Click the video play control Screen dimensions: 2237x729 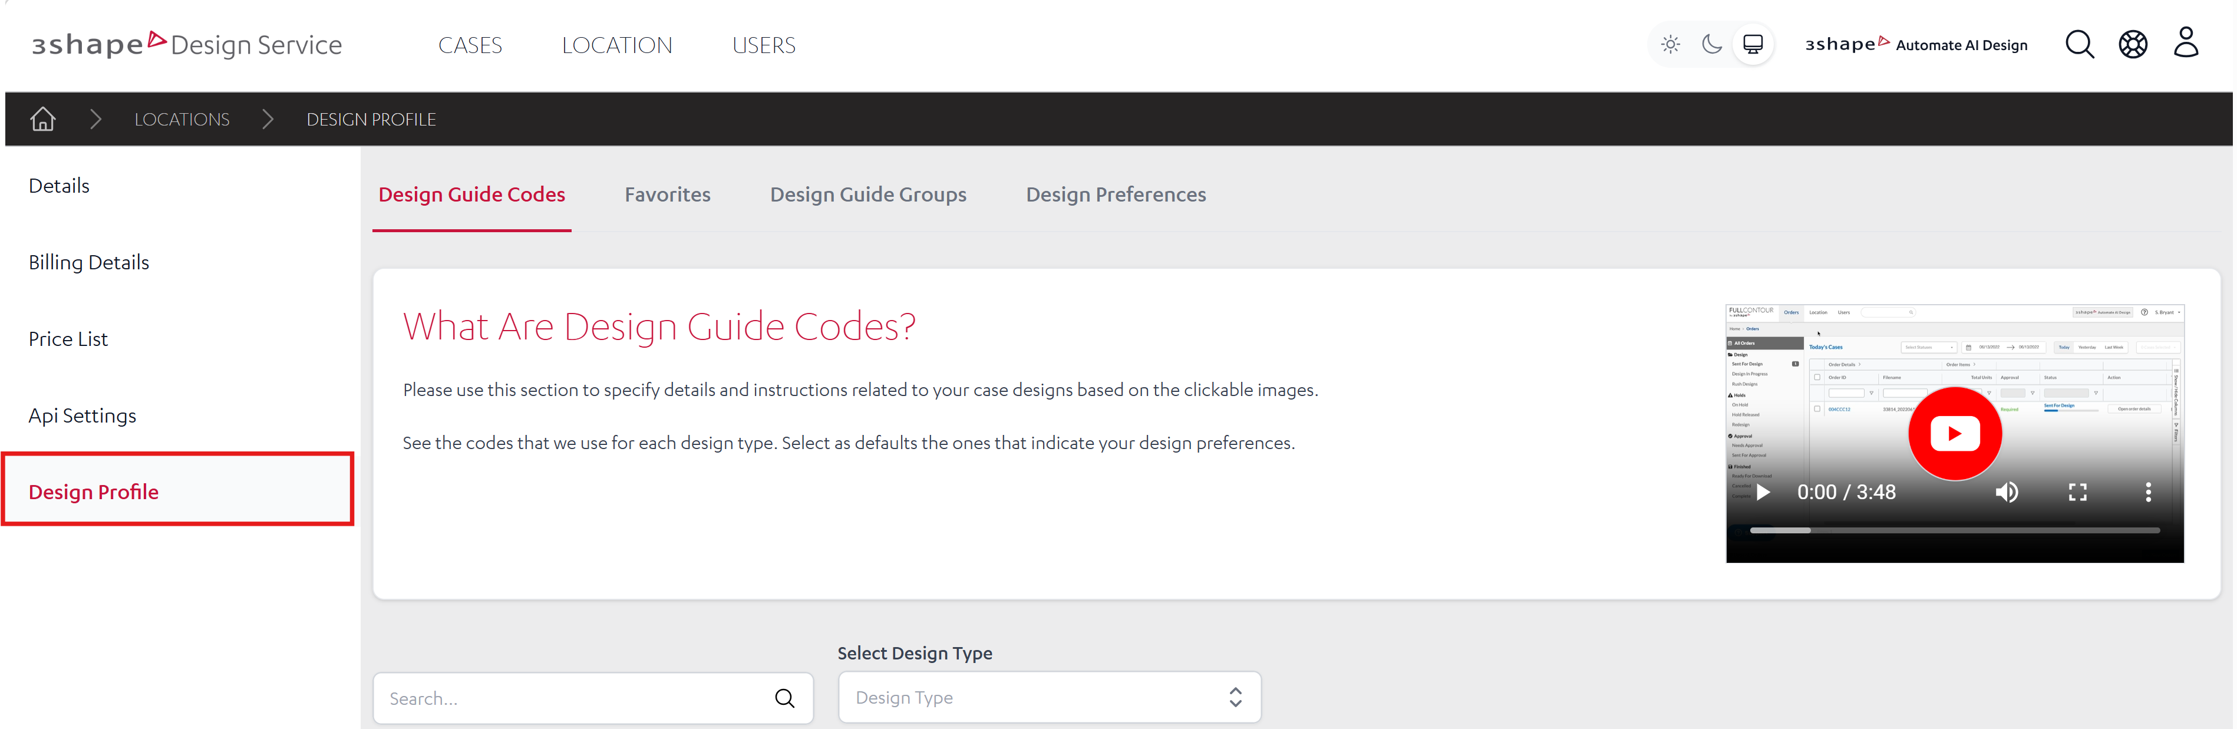coord(1763,493)
